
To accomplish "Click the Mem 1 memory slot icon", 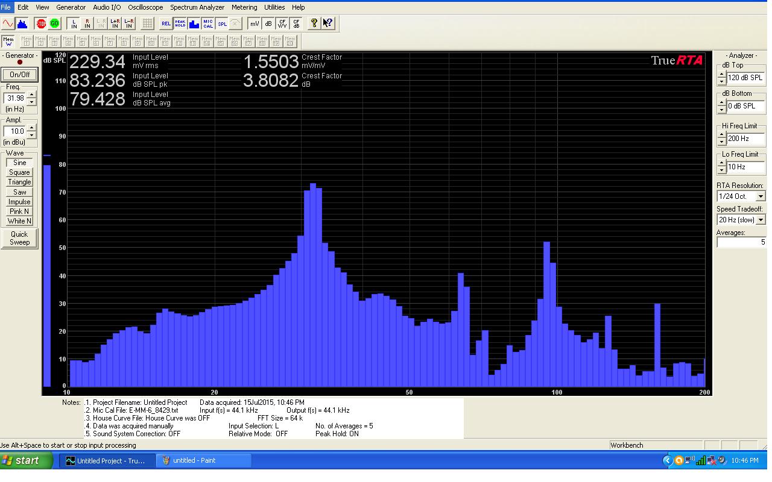I will tap(27, 42).
